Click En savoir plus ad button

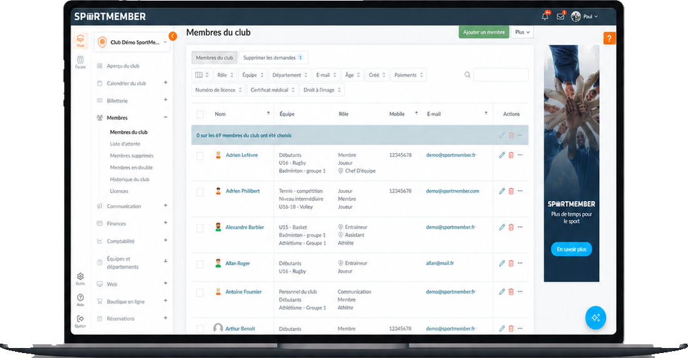[571, 249]
